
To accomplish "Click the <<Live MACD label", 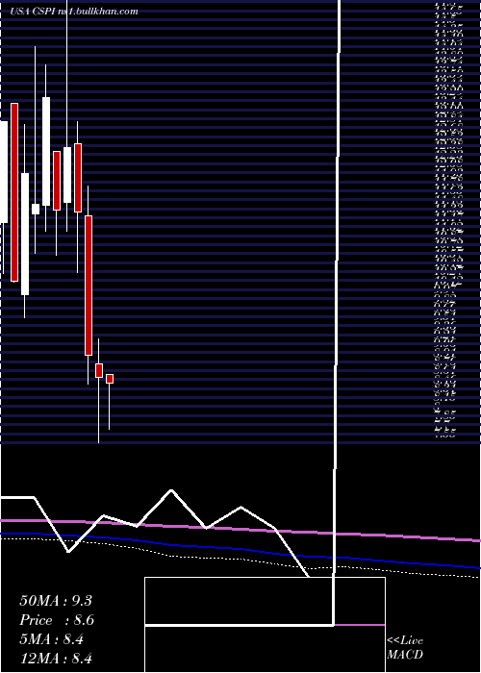I will [405, 648].
